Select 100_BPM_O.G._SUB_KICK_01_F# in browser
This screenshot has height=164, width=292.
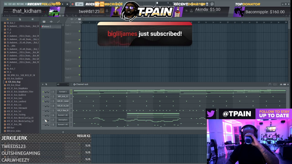click(21, 75)
